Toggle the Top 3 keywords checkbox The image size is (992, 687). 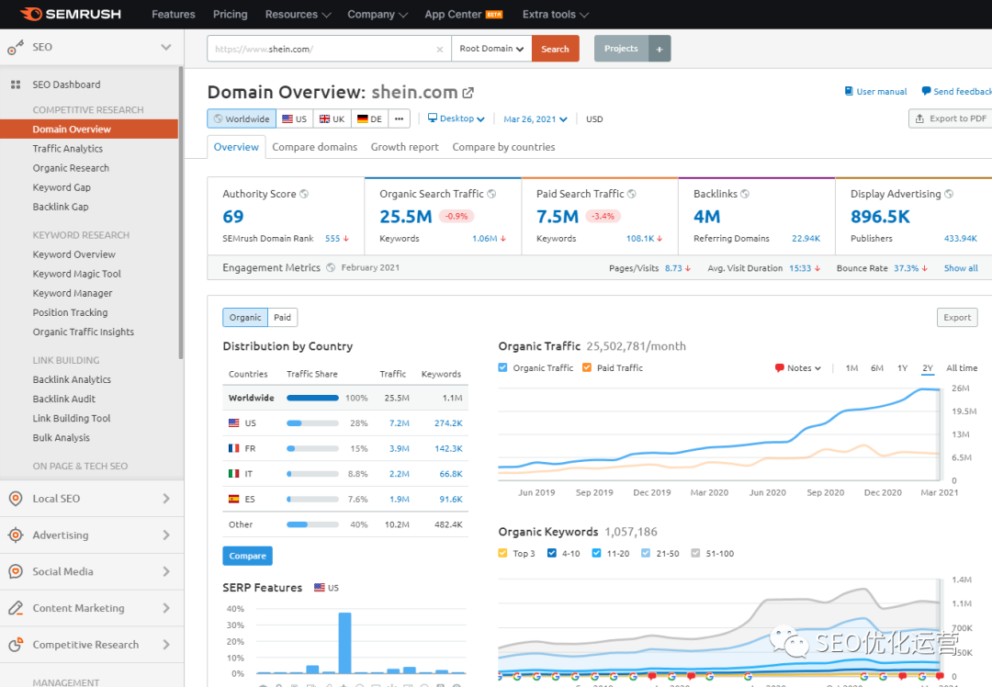coord(502,553)
